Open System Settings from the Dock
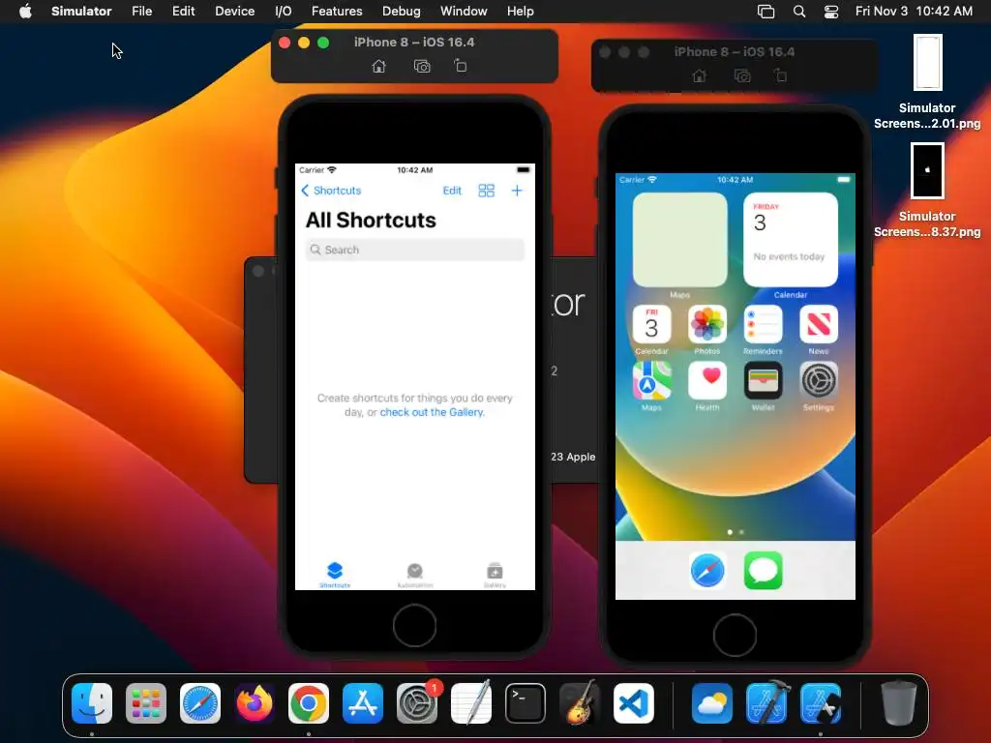The width and height of the screenshot is (991, 743). pos(417,703)
